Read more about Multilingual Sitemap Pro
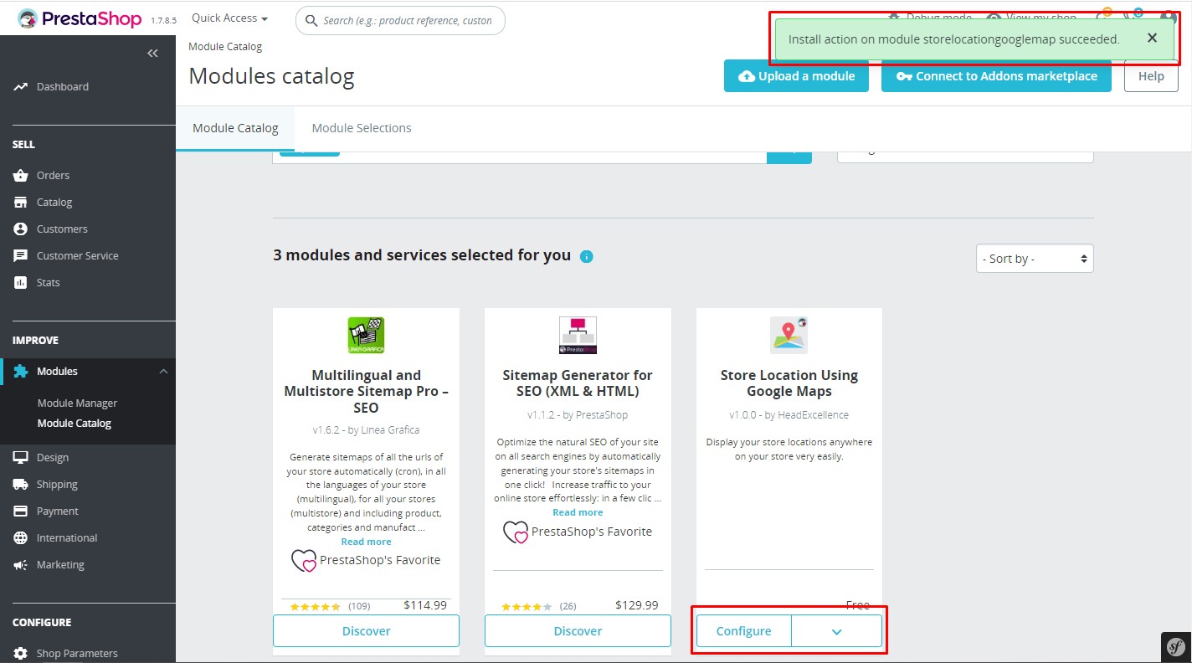The height and width of the screenshot is (663, 1192). coord(366,542)
